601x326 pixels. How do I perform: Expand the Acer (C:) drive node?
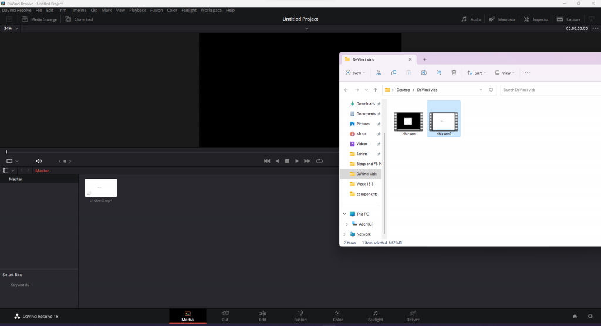pyautogui.click(x=347, y=224)
